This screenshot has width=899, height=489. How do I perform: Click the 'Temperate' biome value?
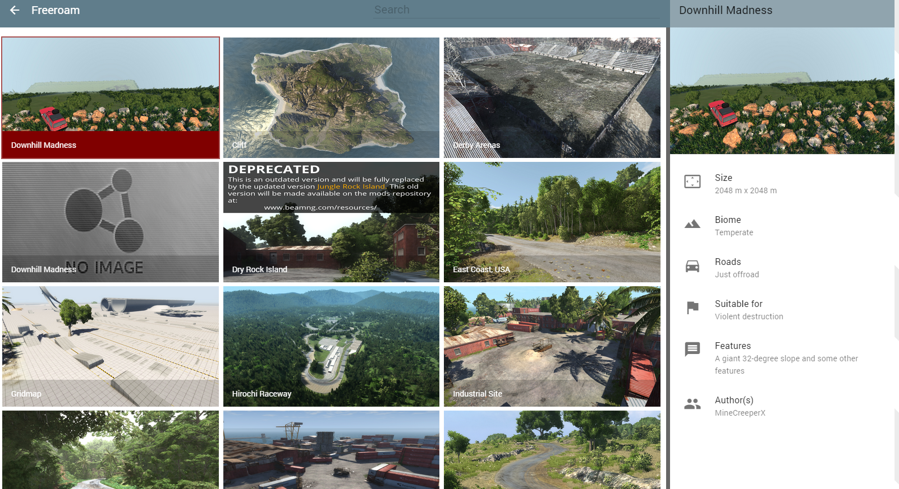734,232
